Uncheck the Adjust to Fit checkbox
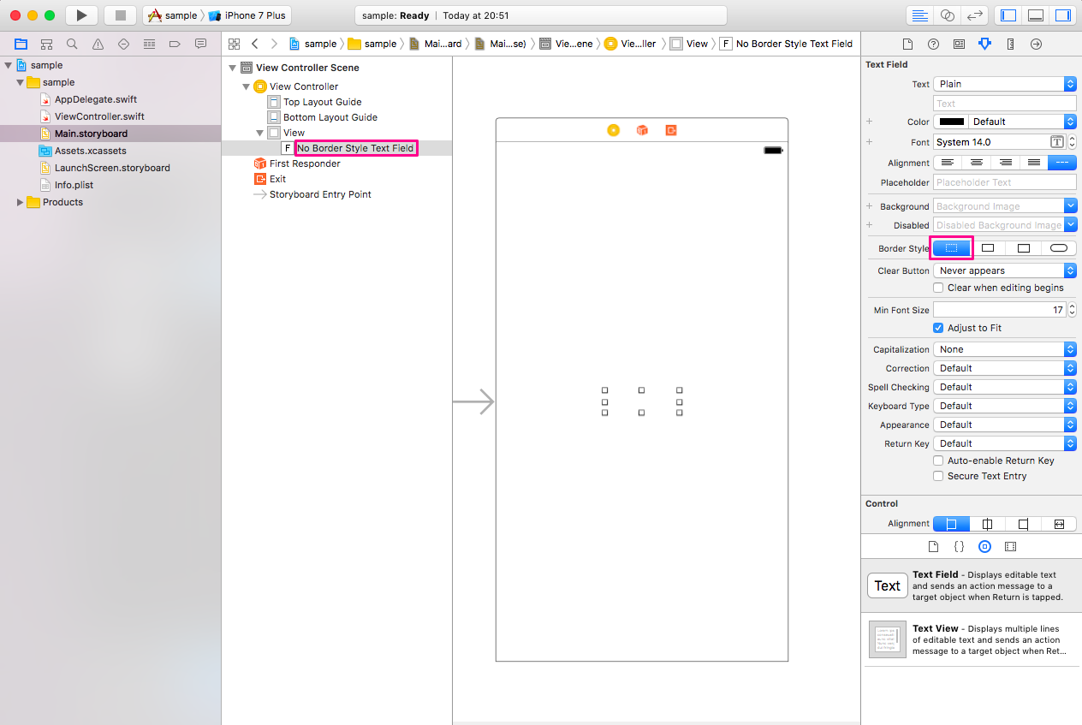 [x=937, y=327]
